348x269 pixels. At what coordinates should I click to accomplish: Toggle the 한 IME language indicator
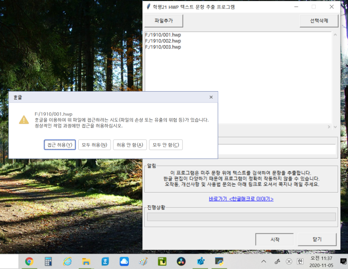pos(300,262)
